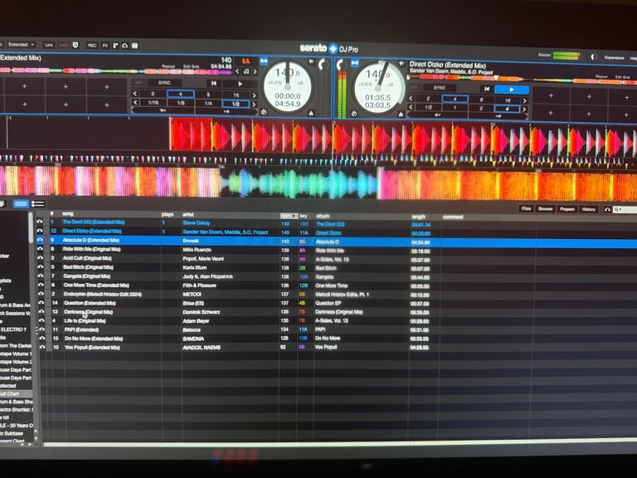
Task: Click the REC recording panel button
Action: point(92,45)
